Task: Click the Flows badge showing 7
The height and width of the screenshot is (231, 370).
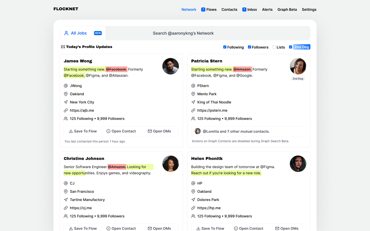Action: pos(203,9)
